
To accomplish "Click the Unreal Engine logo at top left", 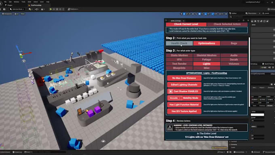I will click(x=1, y=4).
